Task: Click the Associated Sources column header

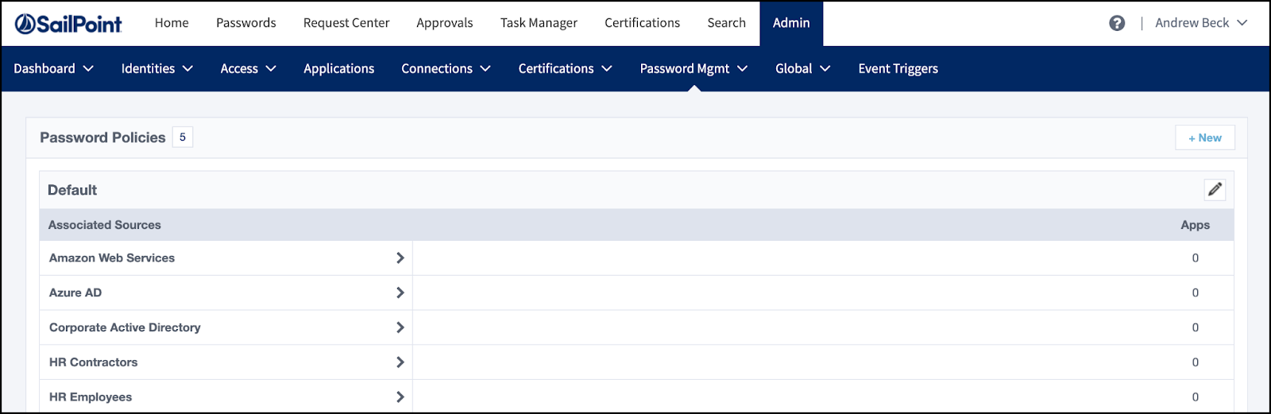Action: point(104,225)
